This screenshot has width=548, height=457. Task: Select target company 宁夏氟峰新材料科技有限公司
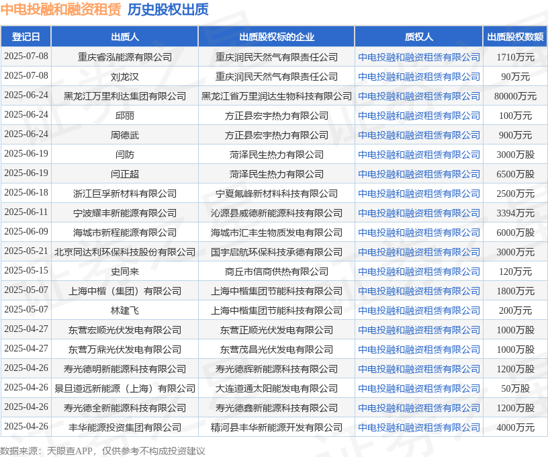tap(277, 194)
